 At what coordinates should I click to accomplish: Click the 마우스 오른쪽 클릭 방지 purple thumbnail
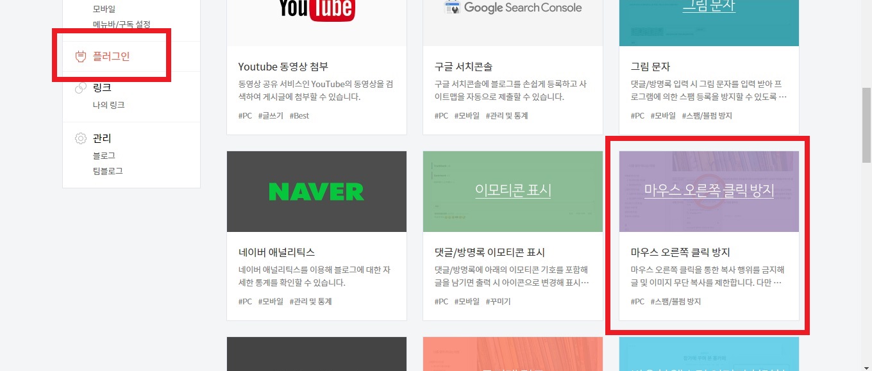pyautogui.click(x=709, y=191)
